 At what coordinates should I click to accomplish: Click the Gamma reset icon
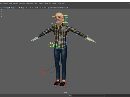[43, 8]
